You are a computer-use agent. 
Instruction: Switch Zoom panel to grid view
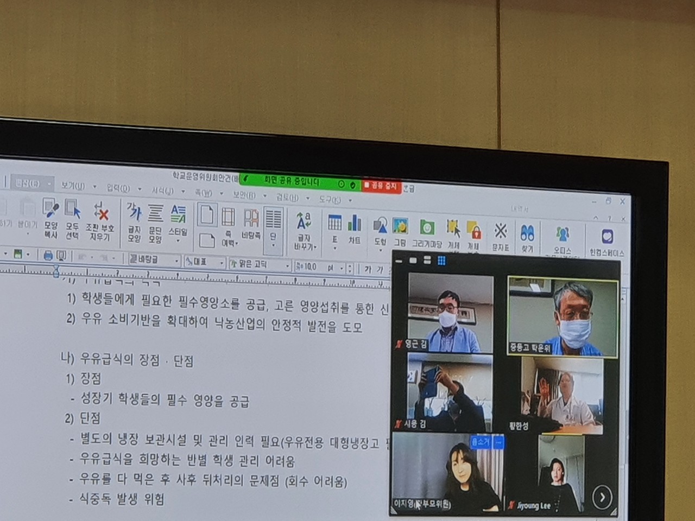tap(441, 261)
